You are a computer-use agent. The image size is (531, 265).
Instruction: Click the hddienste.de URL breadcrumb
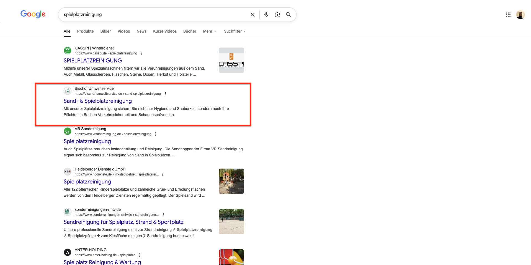pos(117,174)
